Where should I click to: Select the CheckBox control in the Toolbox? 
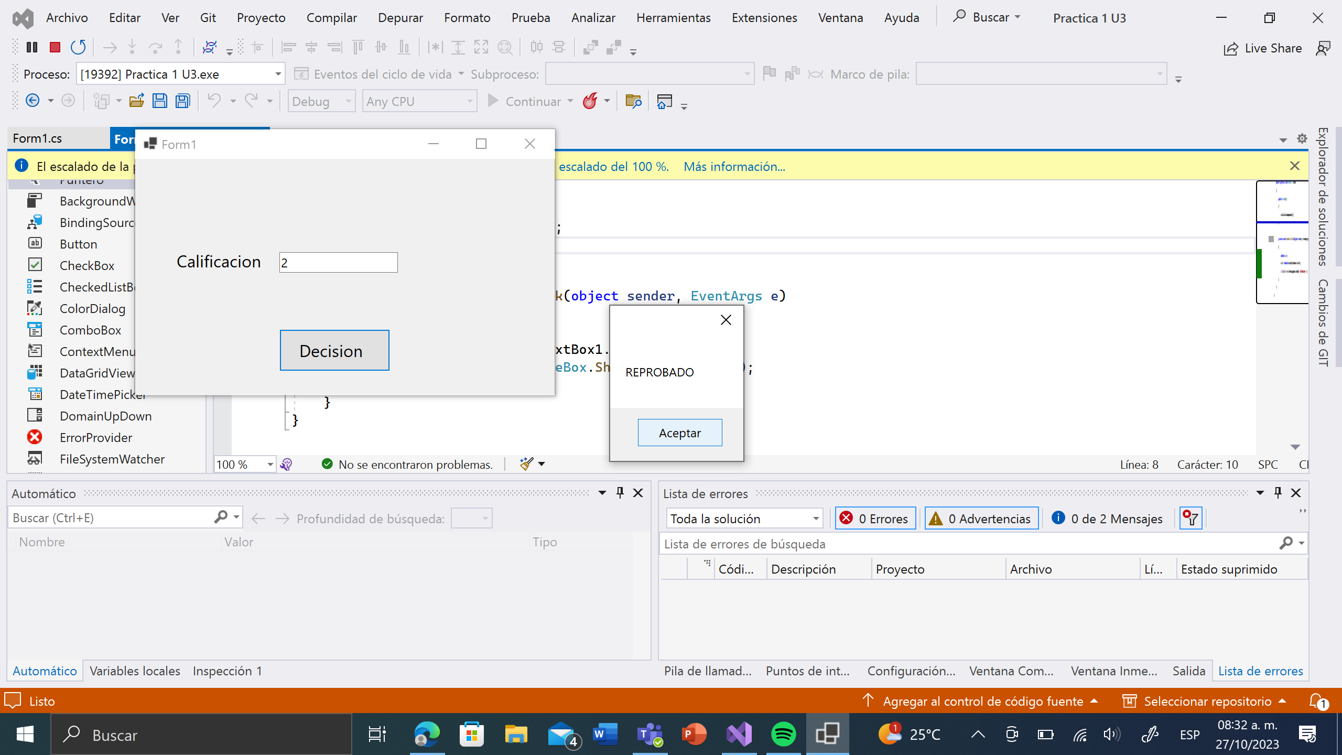pyautogui.click(x=86, y=265)
